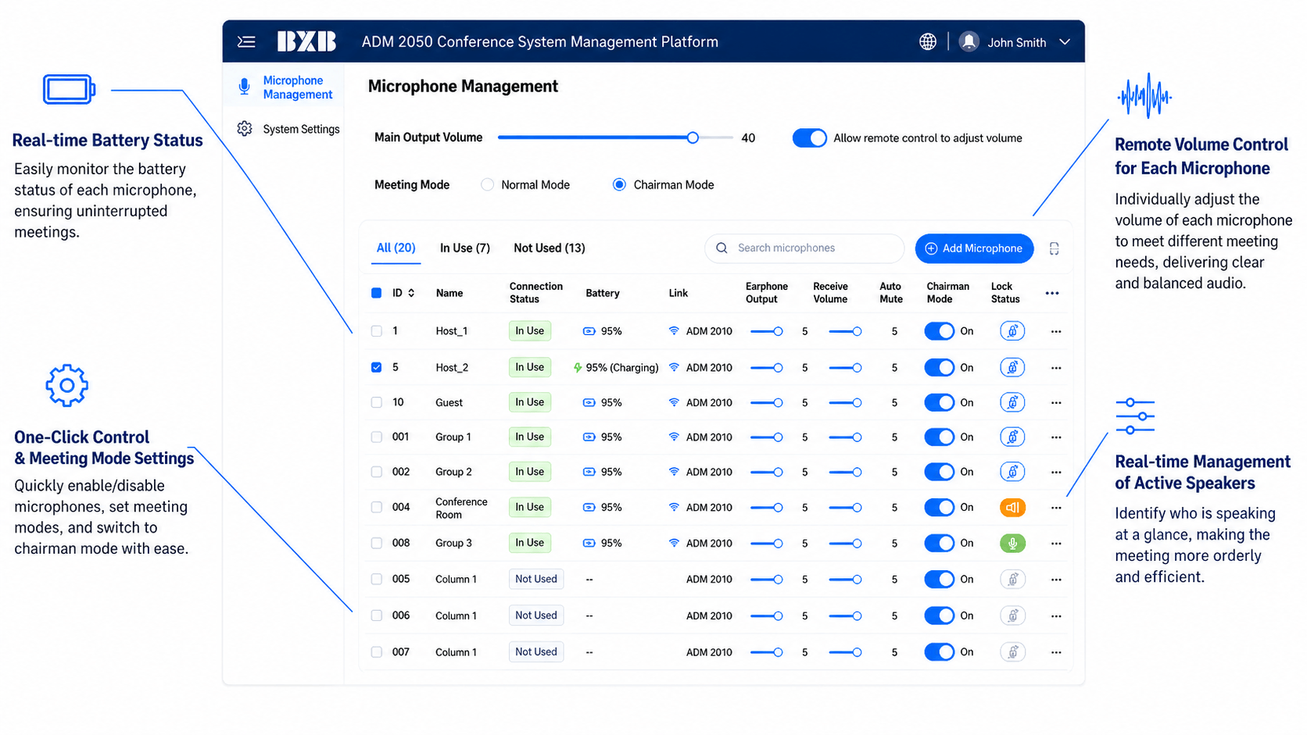Open more options menu for Group 2 row
The width and height of the screenshot is (1307, 735).
tap(1056, 473)
